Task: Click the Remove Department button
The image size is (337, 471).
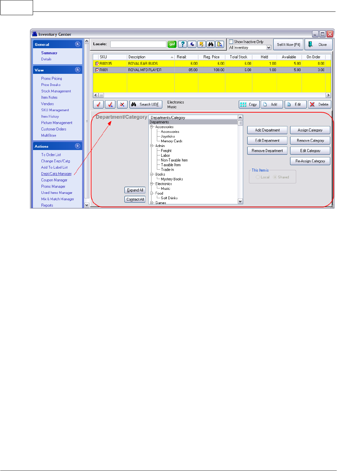Action: pyautogui.click(x=267, y=151)
